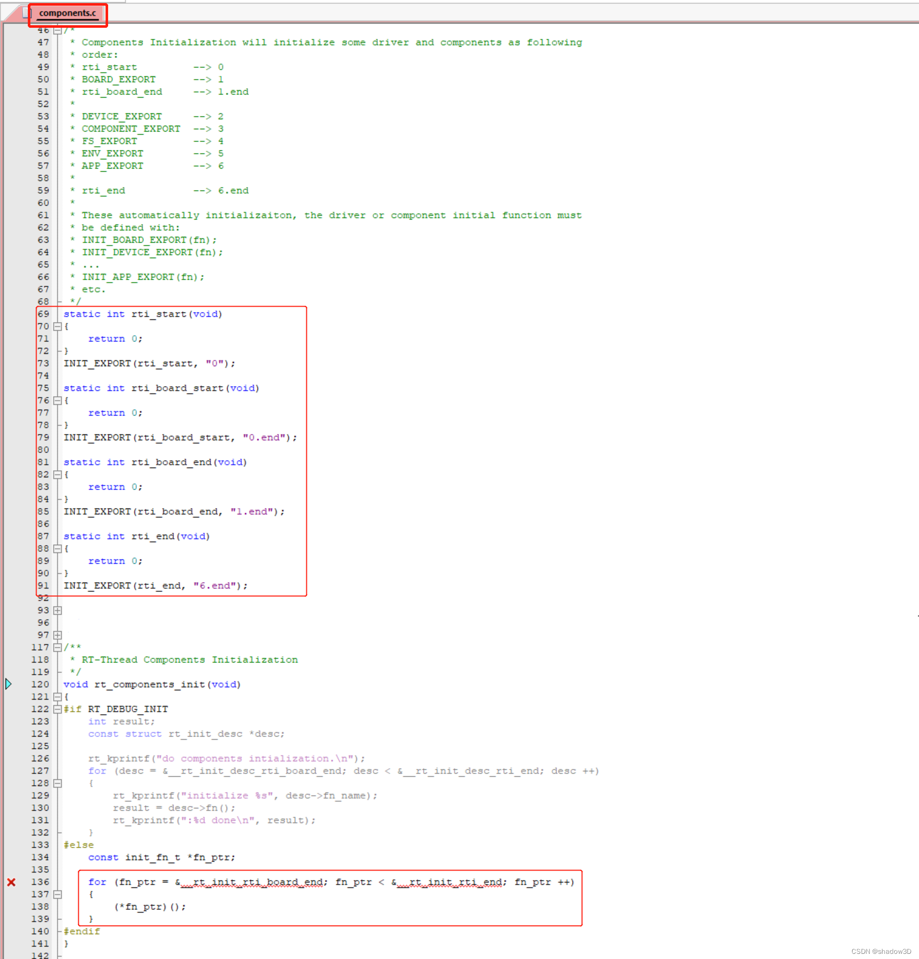Expand the folded block at line 93
Screen dimensions: 919x959
coord(58,611)
